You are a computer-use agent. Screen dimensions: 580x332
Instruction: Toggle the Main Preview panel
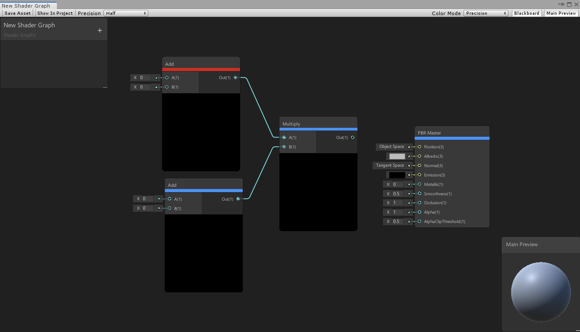point(561,13)
